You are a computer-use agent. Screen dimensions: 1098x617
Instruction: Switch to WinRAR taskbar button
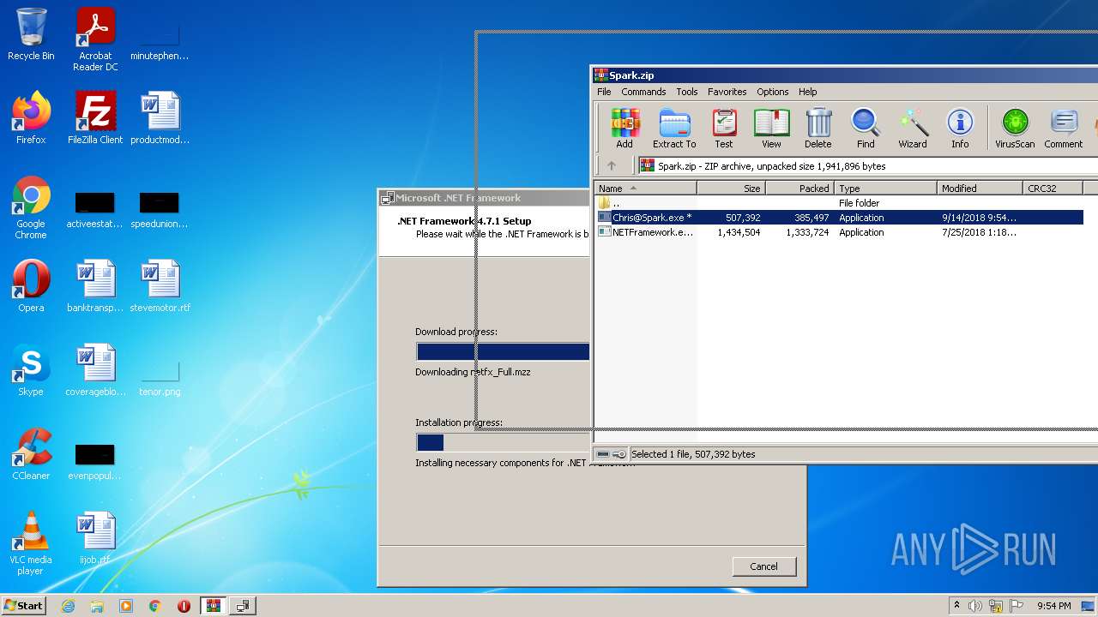214,606
